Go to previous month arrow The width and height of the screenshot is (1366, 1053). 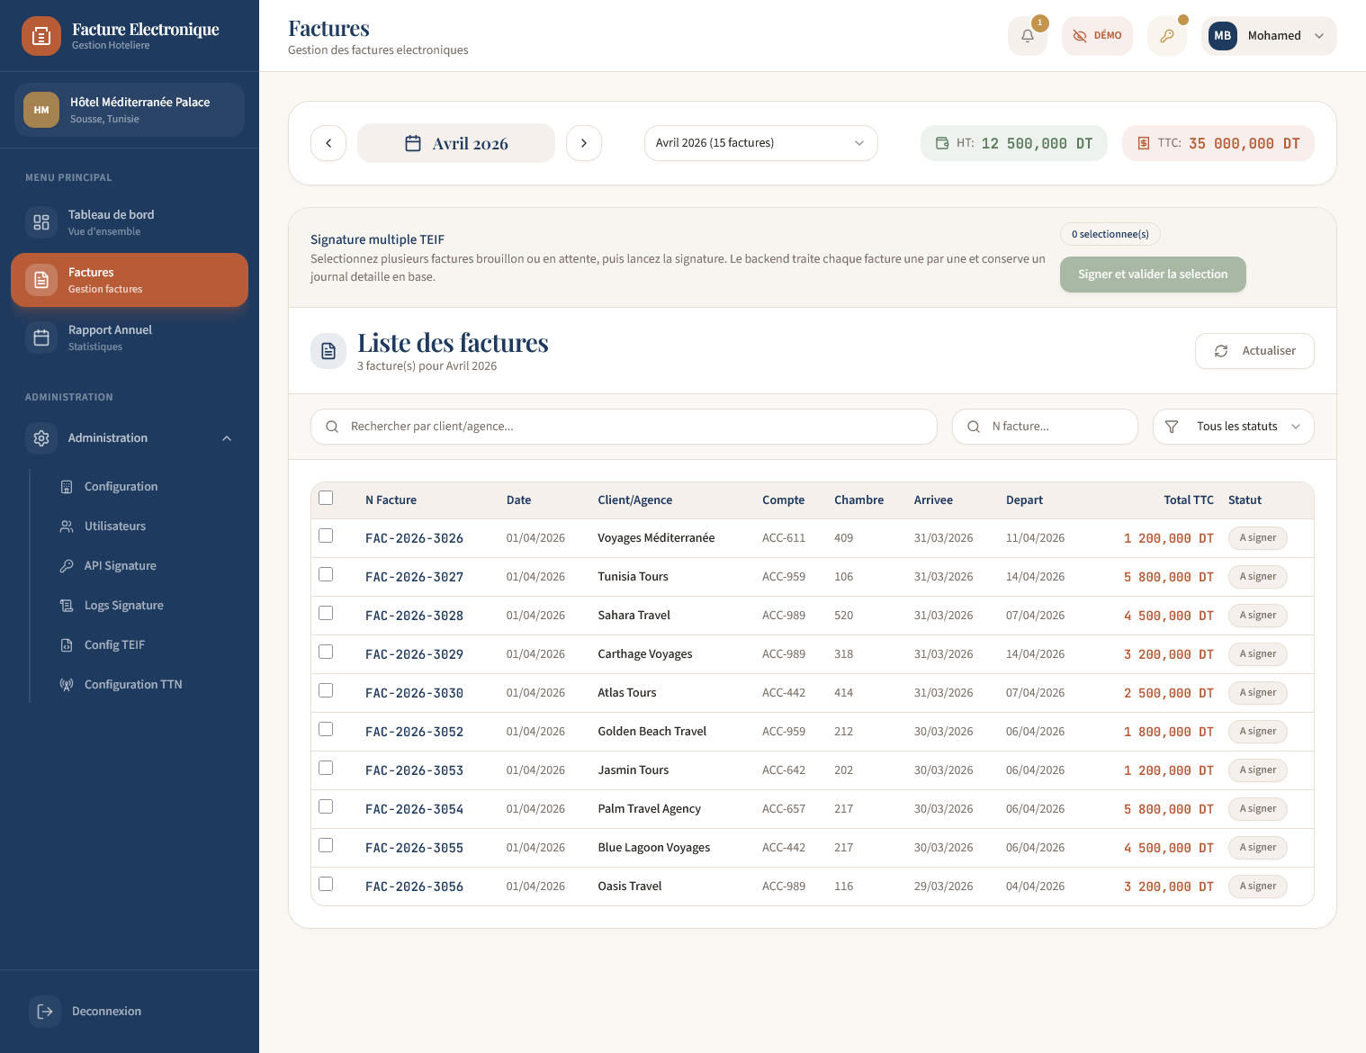[328, 143]
